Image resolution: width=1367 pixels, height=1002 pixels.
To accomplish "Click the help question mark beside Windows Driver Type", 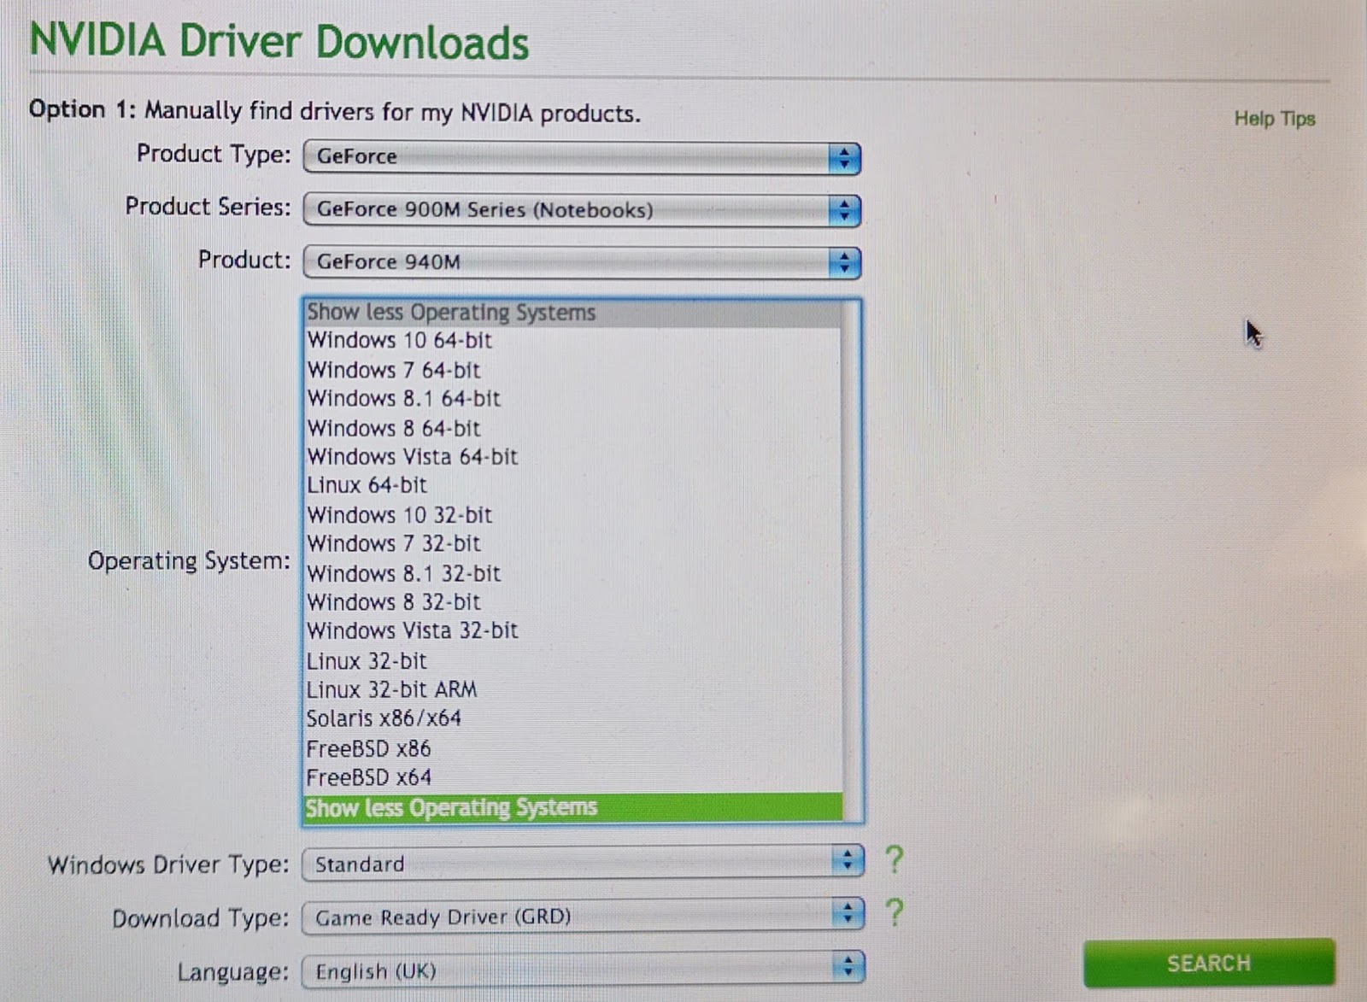I will [894, 859].
